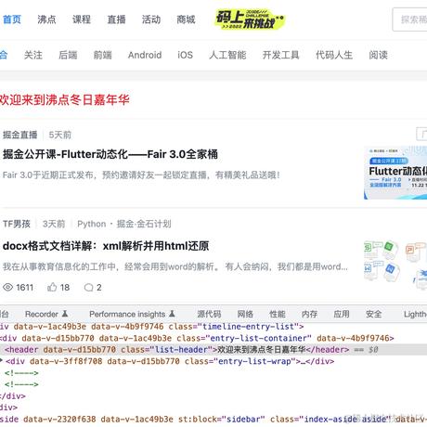Click the flask icon beside Recorder
Viewport: 427px width, 427px height.
coord(65,314)
